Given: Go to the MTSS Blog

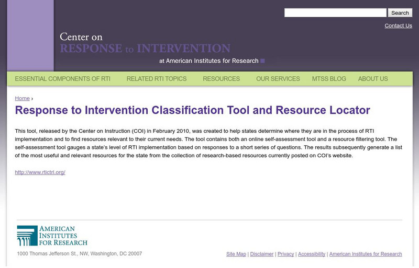Looking at the screenshot, I should pyautogui.click(x=329, y=79).
